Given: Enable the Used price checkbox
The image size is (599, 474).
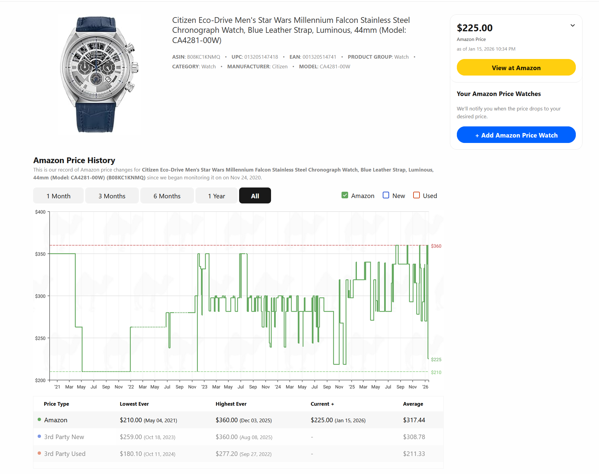Looking at the screenshot, I should (416, 195).
